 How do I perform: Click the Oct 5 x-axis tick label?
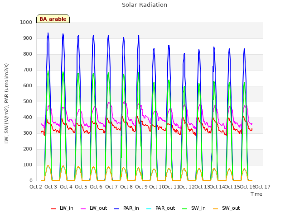click(x=81, y=187)
